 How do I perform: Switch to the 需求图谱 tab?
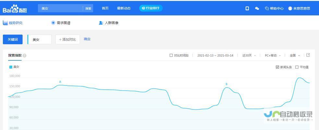[64, 23]
